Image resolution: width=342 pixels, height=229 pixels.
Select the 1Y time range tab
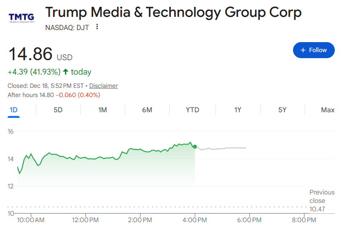coord(238,110)
